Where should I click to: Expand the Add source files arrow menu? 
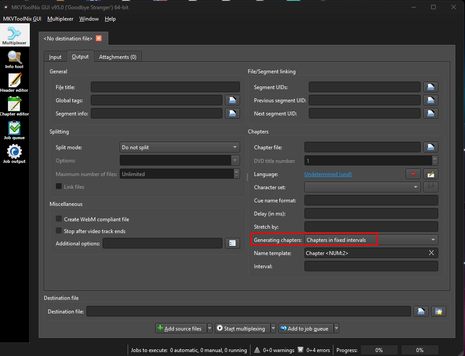(x=210, y=328)
